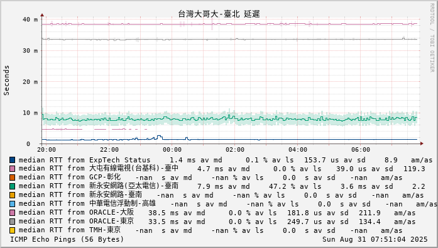
Task: Click the yellow TMH-東京 legend swatch
Action: point(13,230)
